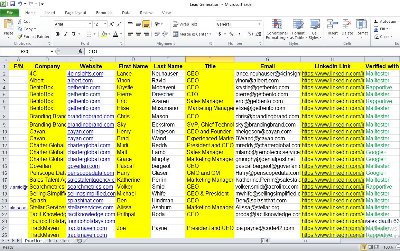Open the Borders icon in Font group

tap(89, 34)
